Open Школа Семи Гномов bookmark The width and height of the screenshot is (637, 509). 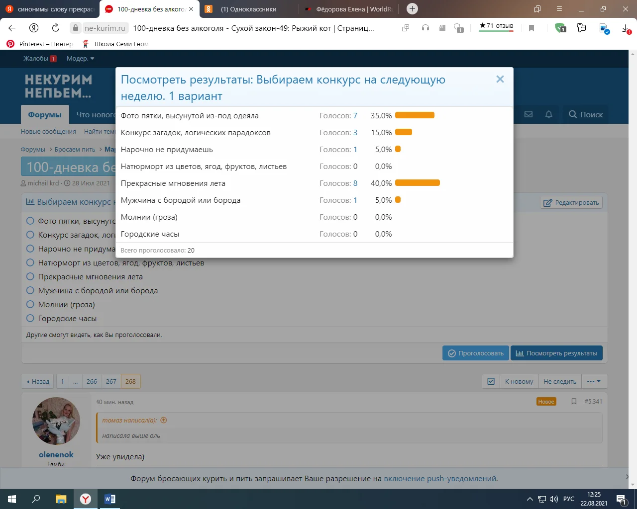(115, 44)
